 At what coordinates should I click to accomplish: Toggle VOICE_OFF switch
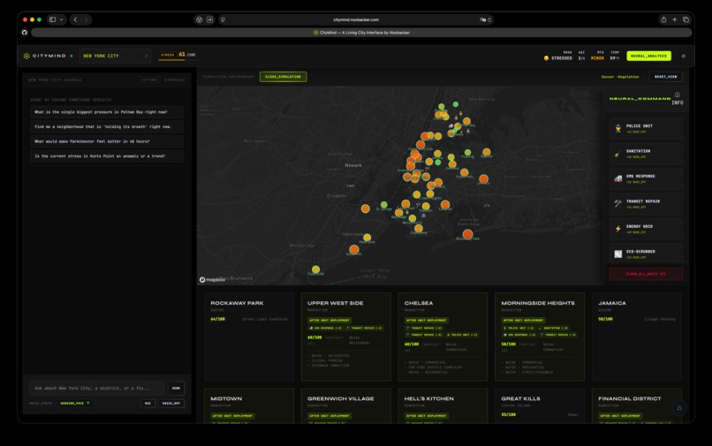[171, 404]
